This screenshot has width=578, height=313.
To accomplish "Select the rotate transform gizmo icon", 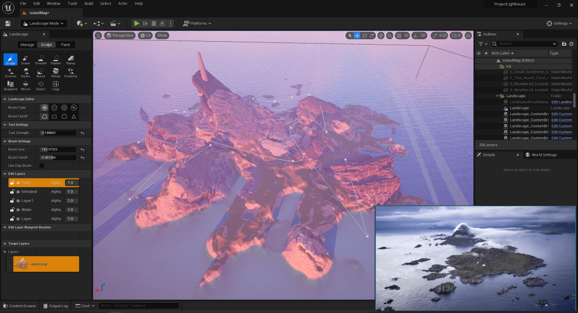I will point(365,36).
